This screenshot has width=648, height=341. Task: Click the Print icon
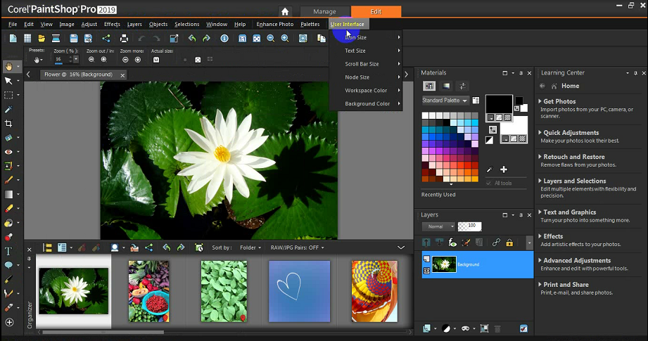coord(124,39)
